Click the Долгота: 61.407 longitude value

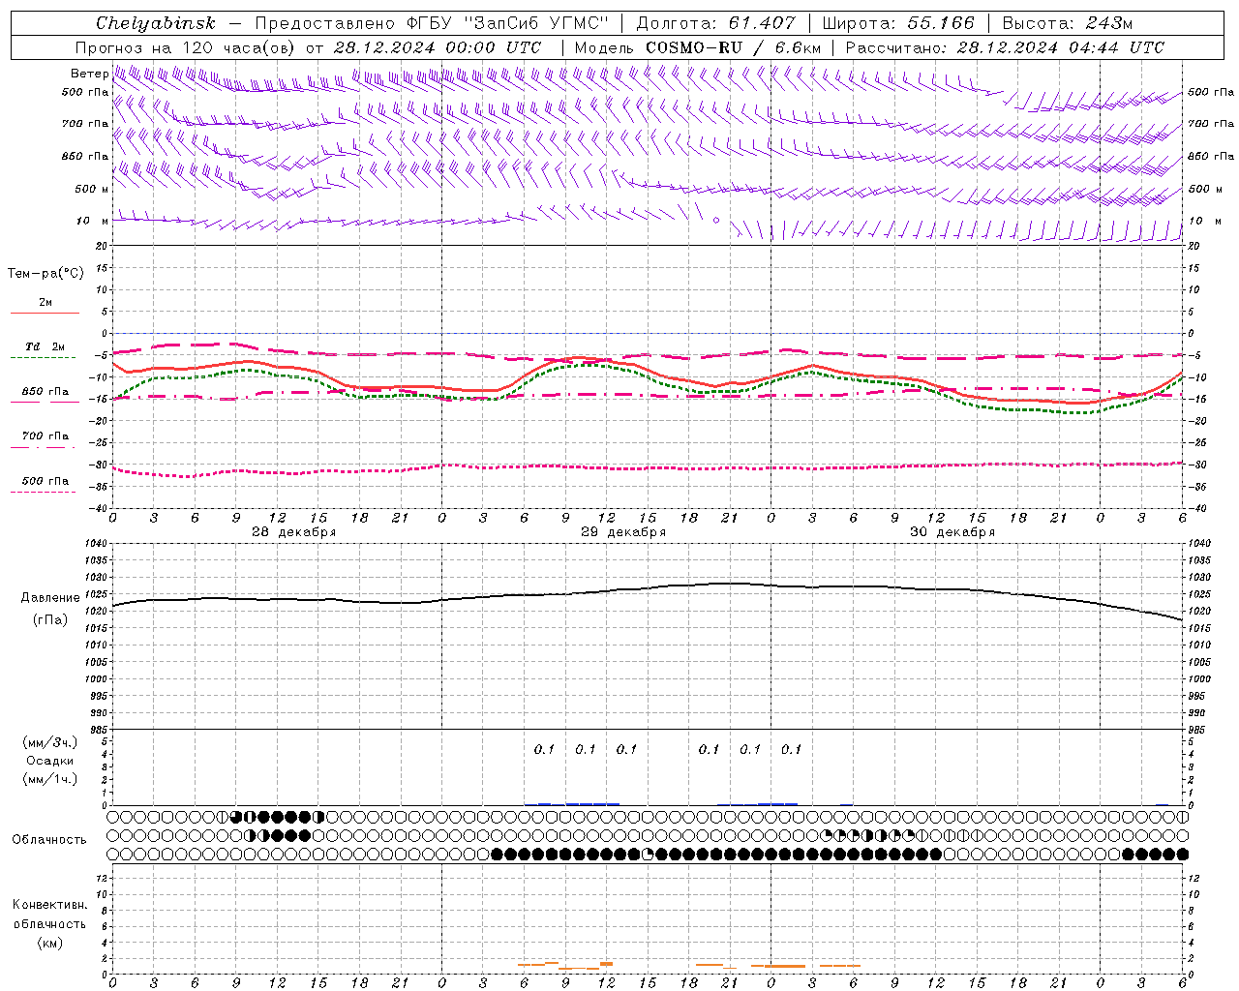point(716,23)
